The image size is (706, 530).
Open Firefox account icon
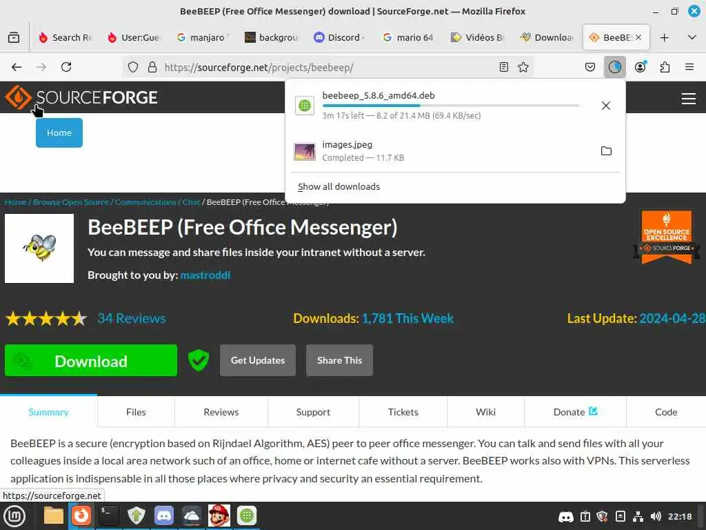(641, 67)
